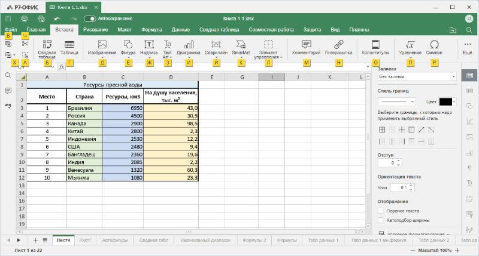Add a Комментарий to the cell
This screenshot has width=479, height=256.
coord(306,48)
